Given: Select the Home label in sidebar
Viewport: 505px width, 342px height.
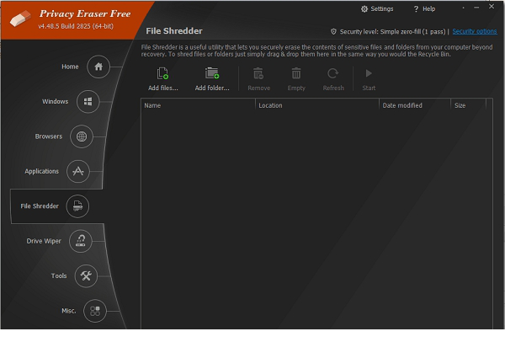Looking at the screenshot, I should (x=70, y=67).
